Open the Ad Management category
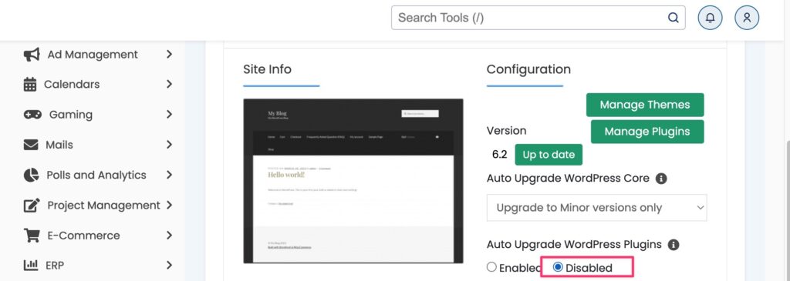Viewport: 790px width, 281px height. pyautogui.click(x=93, y=55)
